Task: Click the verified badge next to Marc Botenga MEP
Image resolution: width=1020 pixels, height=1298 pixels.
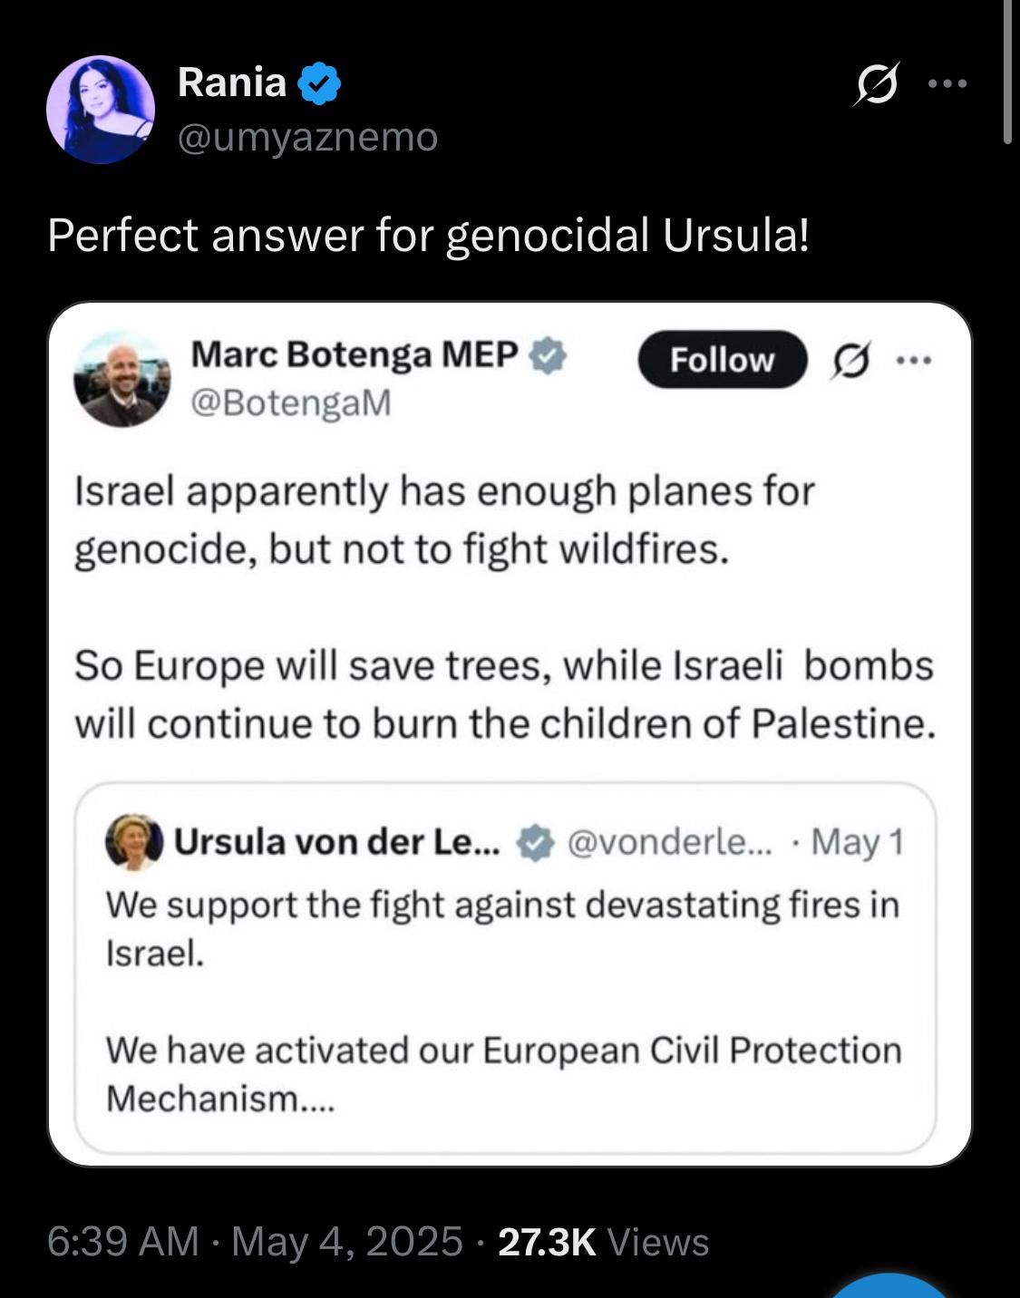Action: pyautogui.click(x=548, y=355)
